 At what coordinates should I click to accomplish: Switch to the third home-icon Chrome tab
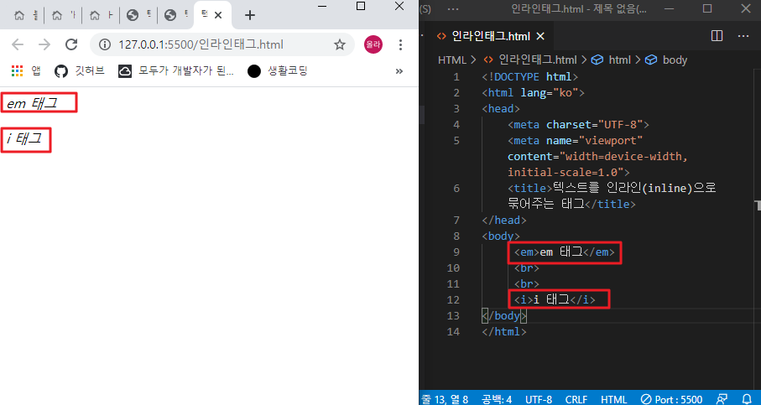click(101, 15)
